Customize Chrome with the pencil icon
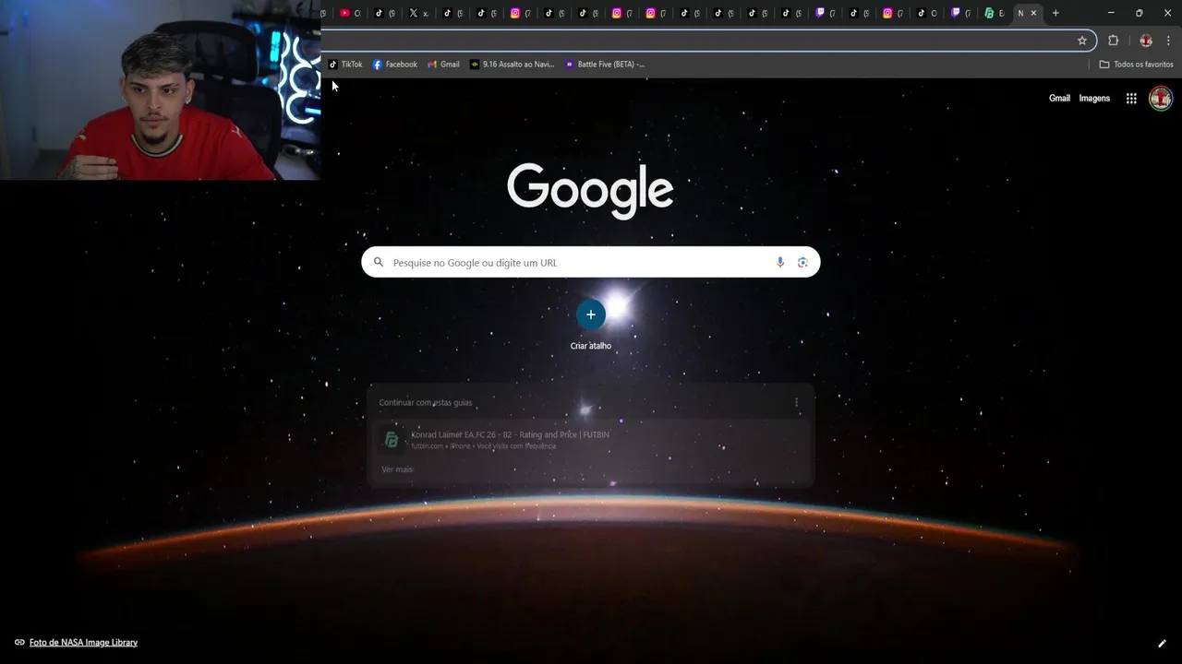1182x664 pixels. click(1162, 644)
